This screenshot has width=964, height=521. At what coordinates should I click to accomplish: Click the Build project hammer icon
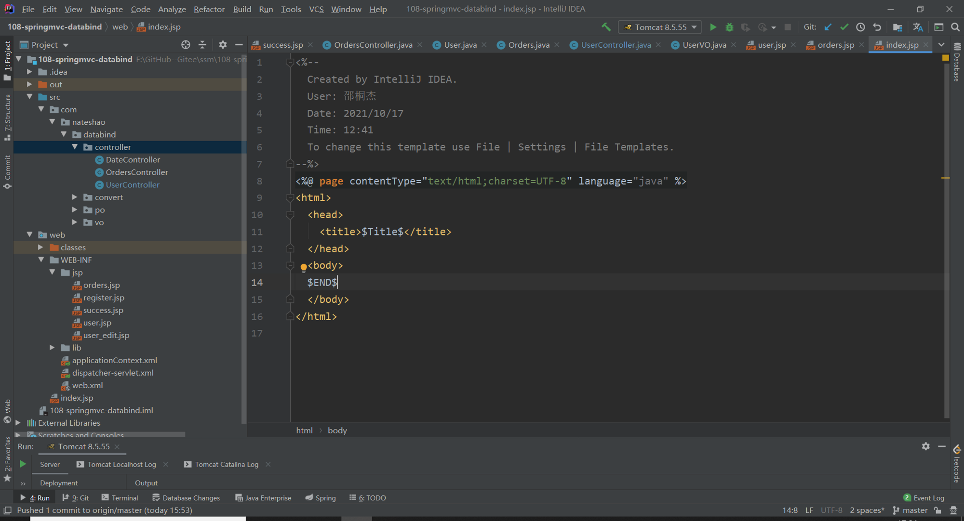tap(606, 27)
